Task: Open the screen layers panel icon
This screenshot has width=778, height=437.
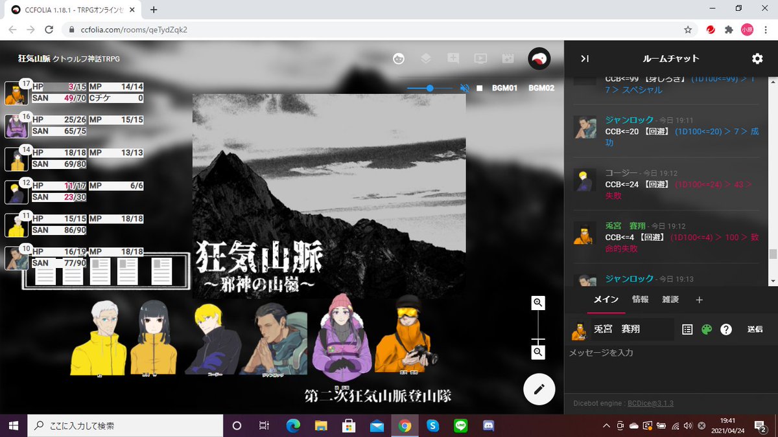Action: click(425, 58)
